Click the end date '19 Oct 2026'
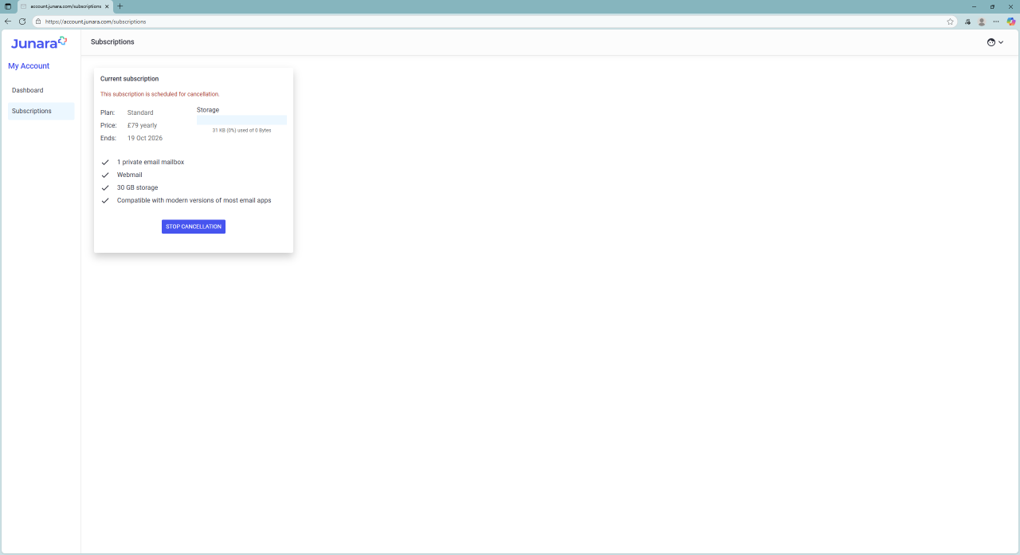The height and width of the screenshot is (555, 1020). 145,138
